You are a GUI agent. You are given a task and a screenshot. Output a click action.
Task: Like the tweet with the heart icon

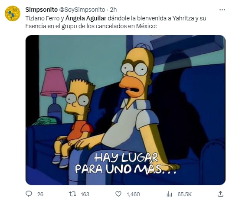(118, 194)
